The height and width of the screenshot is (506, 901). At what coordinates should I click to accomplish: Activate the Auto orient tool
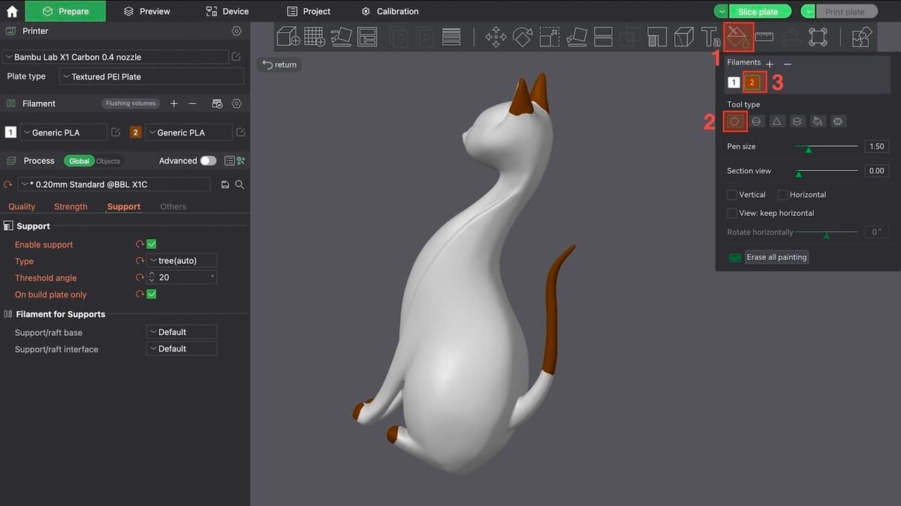341,37
